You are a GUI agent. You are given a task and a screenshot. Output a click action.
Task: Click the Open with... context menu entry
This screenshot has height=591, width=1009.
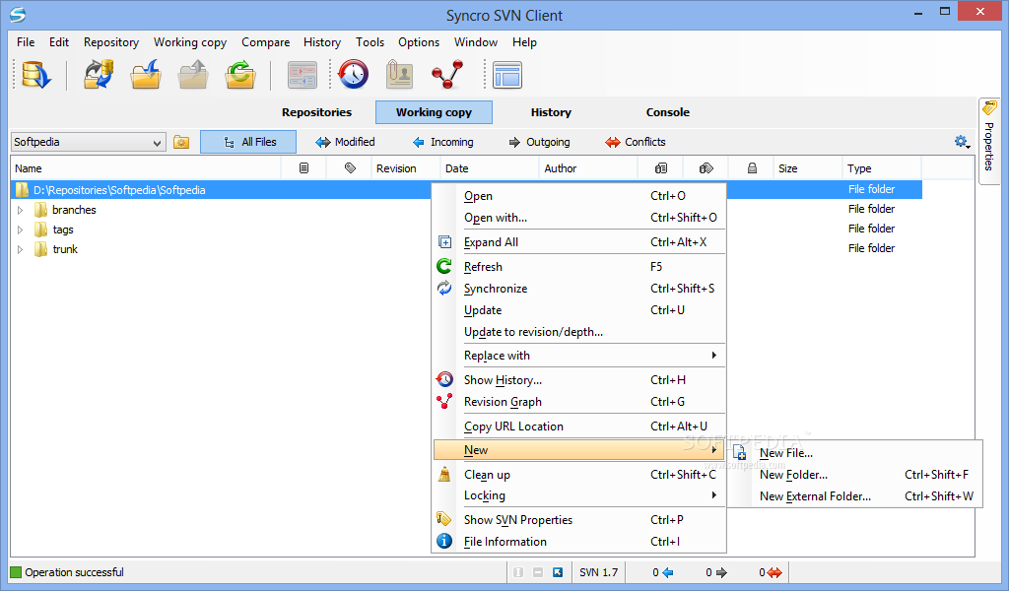579,218
